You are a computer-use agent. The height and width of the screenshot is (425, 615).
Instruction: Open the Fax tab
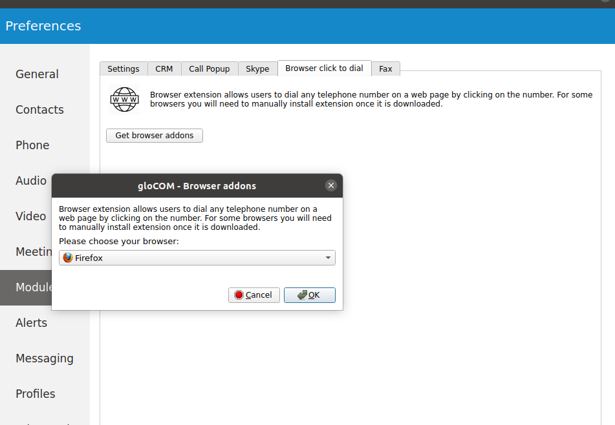pyautogui.click(x=385, y=68)
